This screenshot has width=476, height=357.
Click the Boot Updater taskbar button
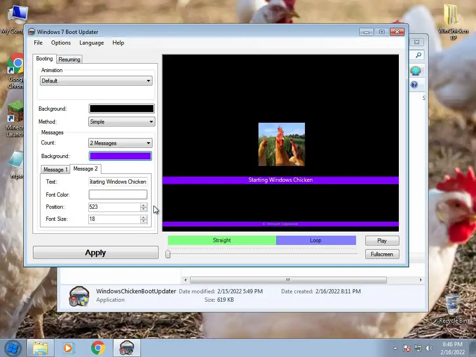coord(126,348)
